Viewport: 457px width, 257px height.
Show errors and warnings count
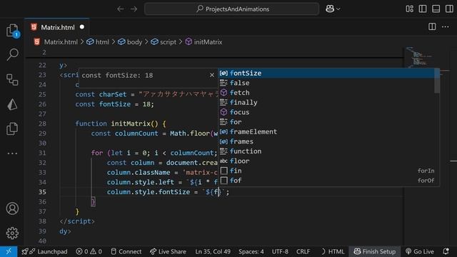pos(89,251)
